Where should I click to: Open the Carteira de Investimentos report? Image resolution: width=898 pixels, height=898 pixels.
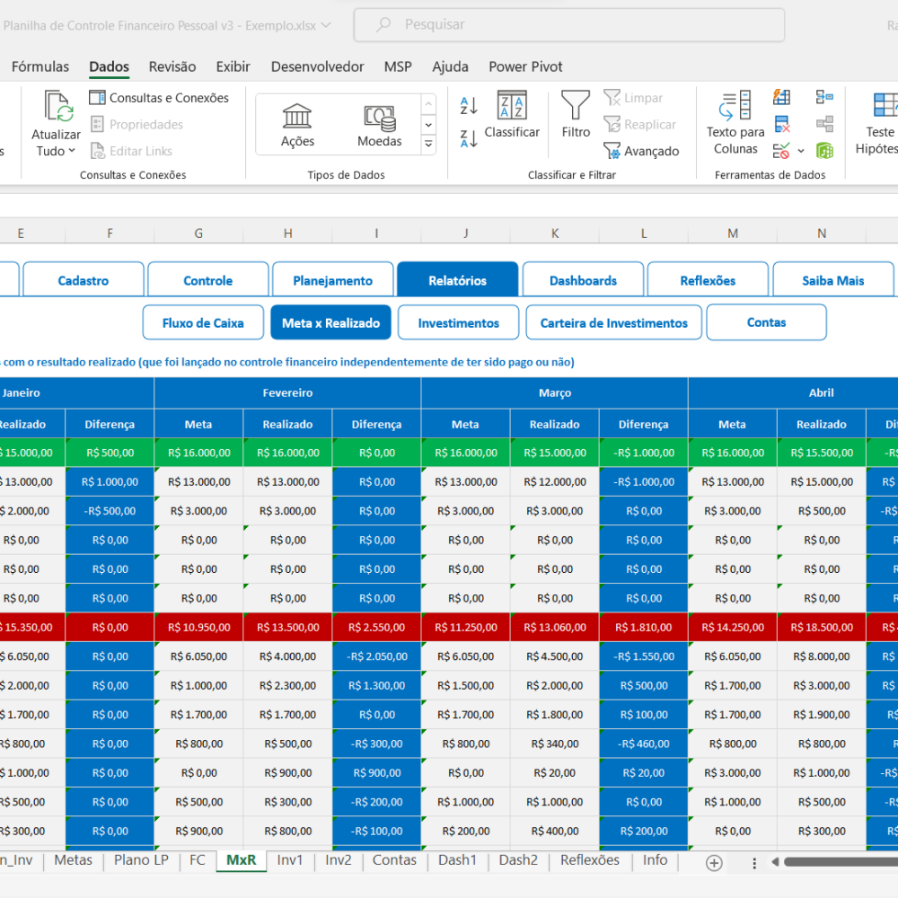pyautogui.click(x=614, y=322)
